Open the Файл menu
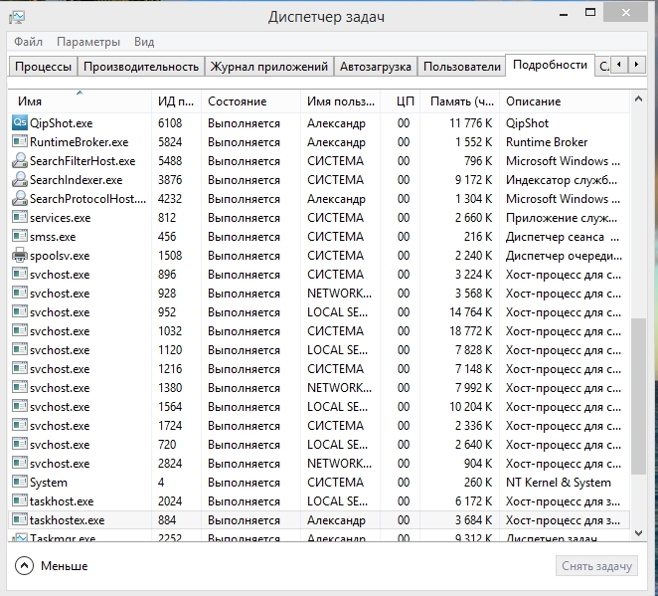Image resolution: width=658 pixels, height=596 pixels. click(x=29, y=42)
